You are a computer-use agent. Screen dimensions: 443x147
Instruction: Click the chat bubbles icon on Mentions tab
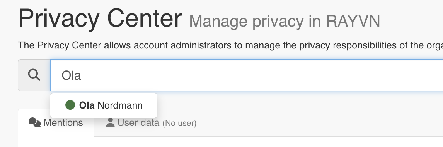[35, 122]
